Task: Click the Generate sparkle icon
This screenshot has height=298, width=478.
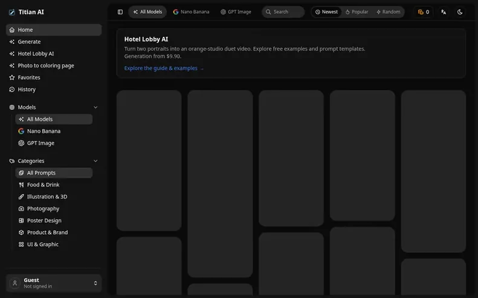Action: pos(12,42)
